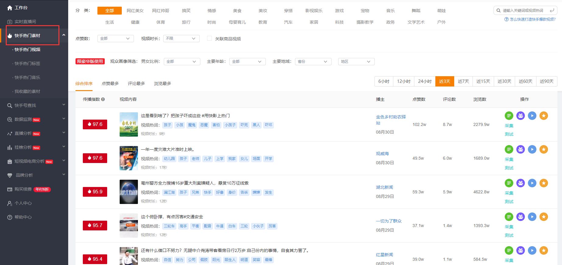Select 近7天 time range
562x265 pixels.
coord(463,81)
